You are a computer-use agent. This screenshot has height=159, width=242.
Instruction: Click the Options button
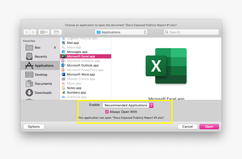click(x=34, y=127)
